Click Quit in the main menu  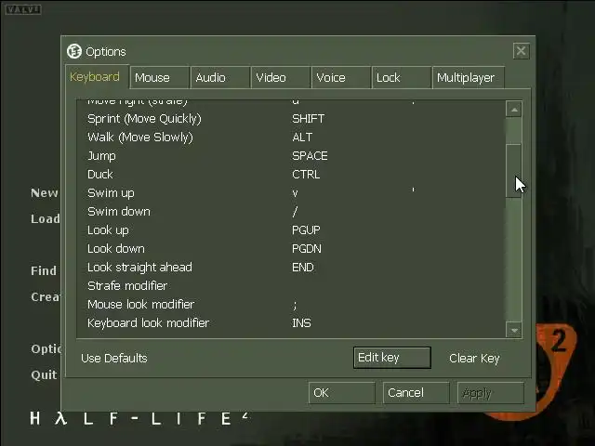coord(44,375)
